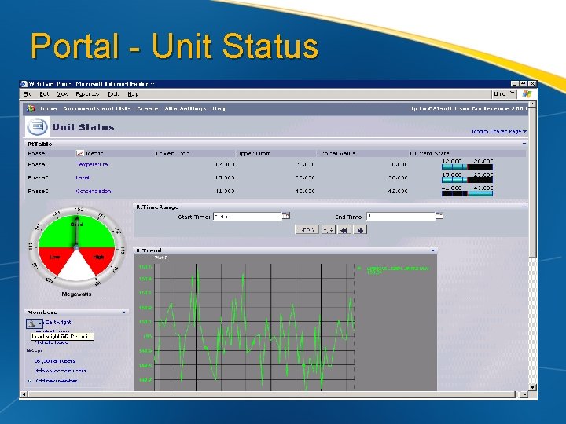Click the trend chart icon in Metric header
The height and width of the screenshot is (424, 566).
pyautogui.click(x=79, y=153)
